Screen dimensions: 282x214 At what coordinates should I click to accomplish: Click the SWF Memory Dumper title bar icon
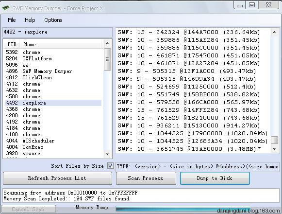coord(6,8)
